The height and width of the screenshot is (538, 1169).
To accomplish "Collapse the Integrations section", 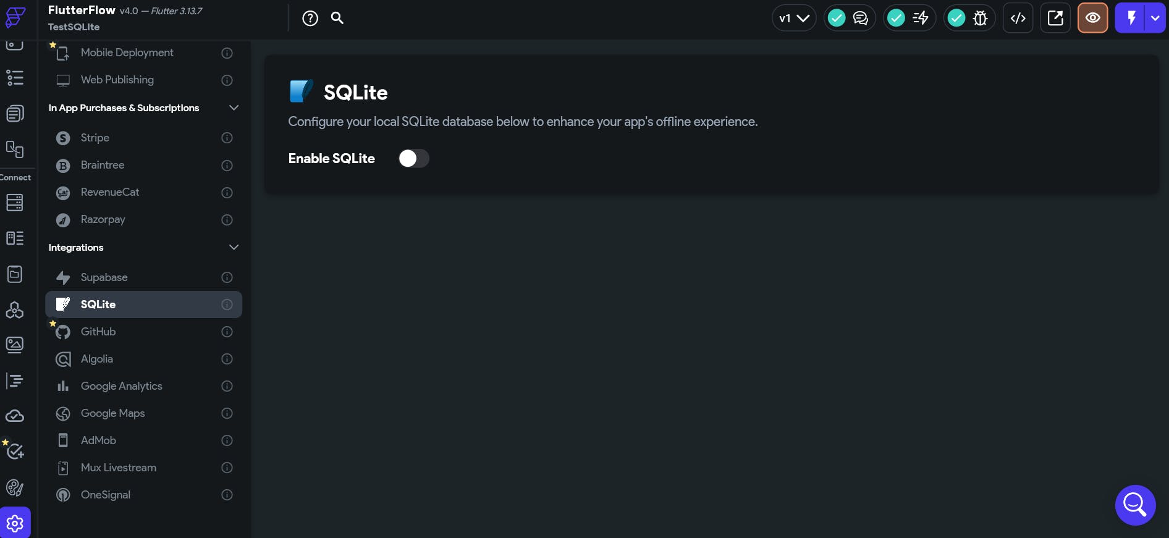I will 234,247.
